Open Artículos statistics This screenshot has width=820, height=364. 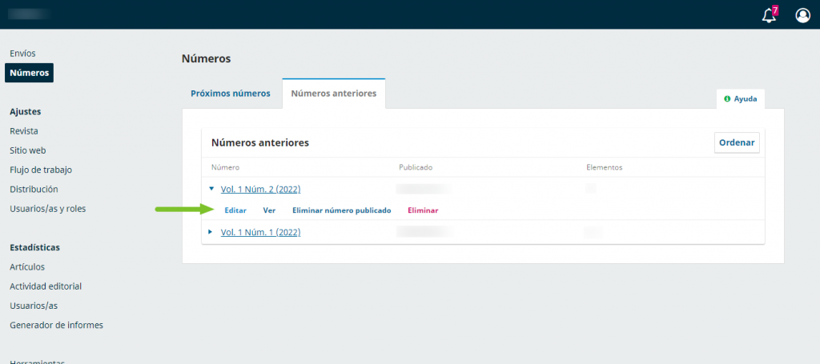tap(27, 267)
